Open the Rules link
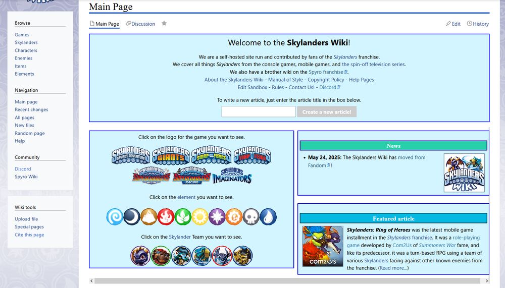 click(278, 88)
